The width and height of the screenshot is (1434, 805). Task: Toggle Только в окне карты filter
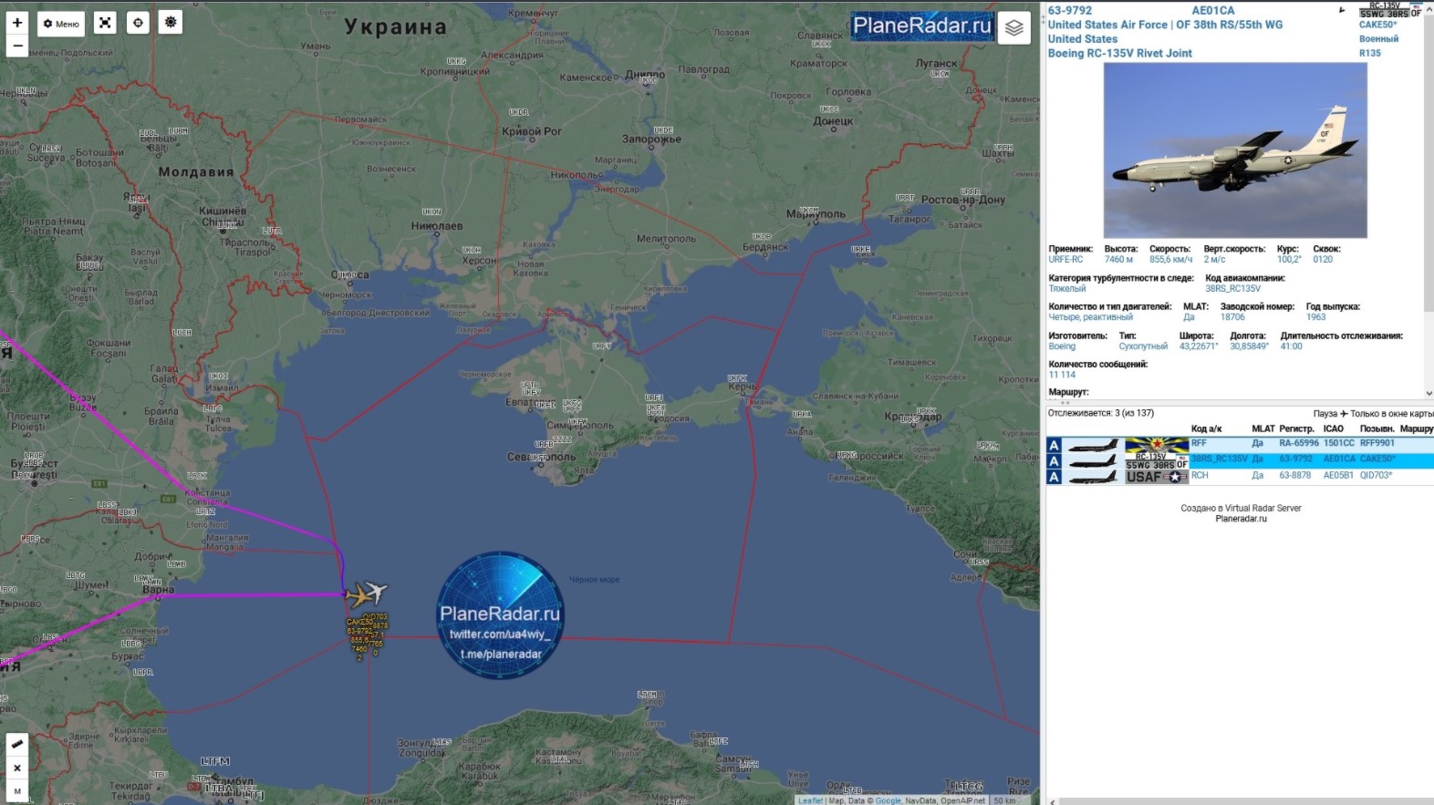tap(1392, 414)
